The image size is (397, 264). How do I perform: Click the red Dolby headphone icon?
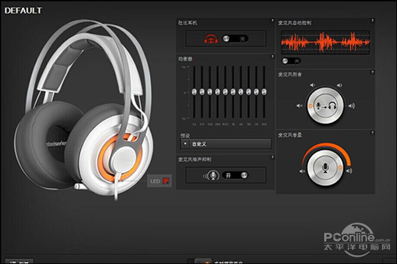pyautogui.click(x=211, y=39)
